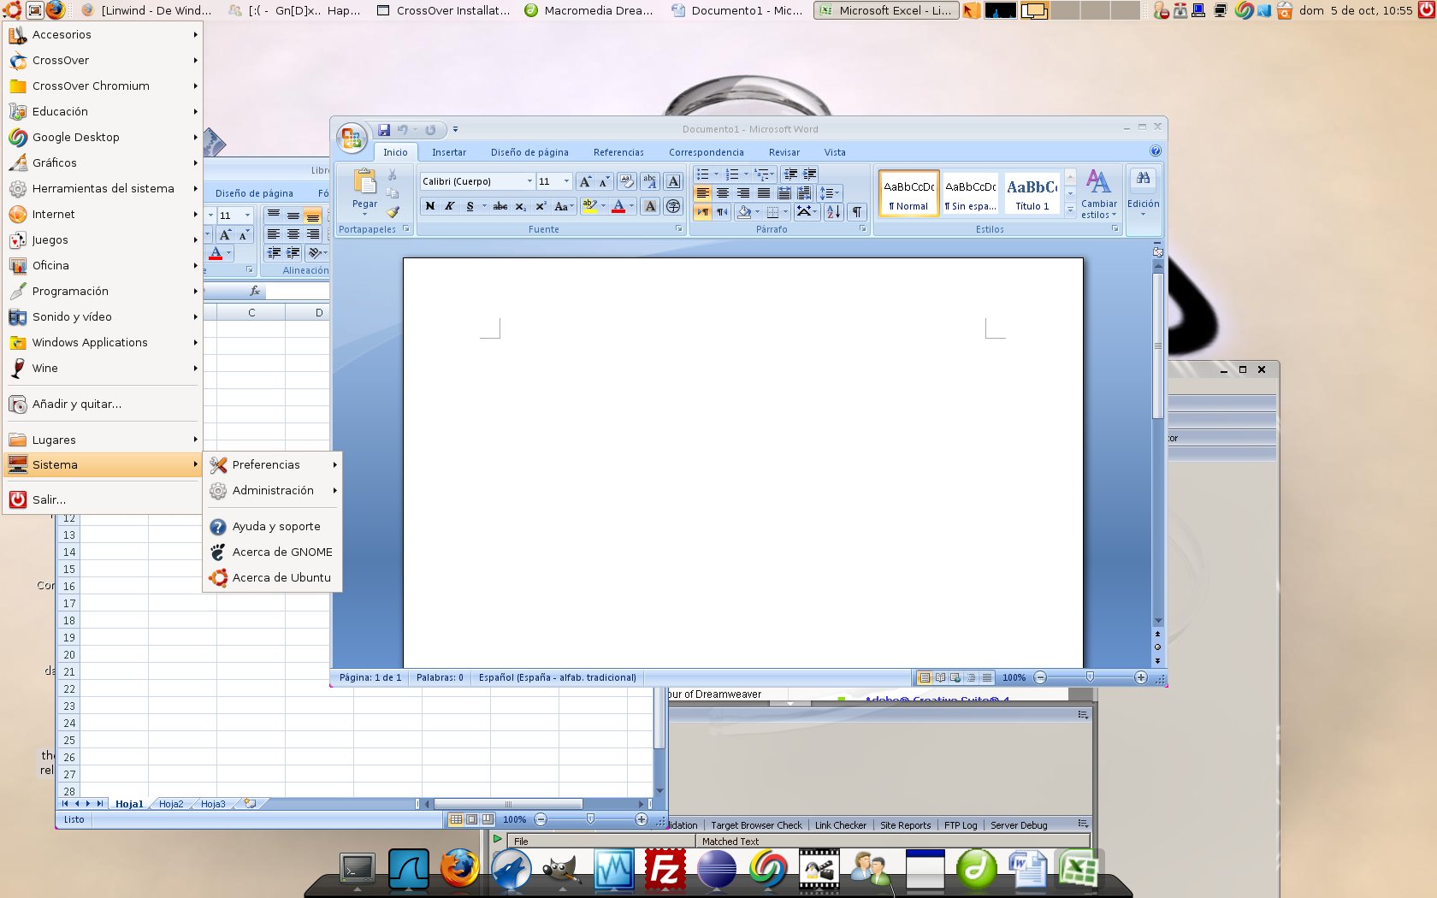Open the bullets list dropdown arrow

click(x=716, y=174)
